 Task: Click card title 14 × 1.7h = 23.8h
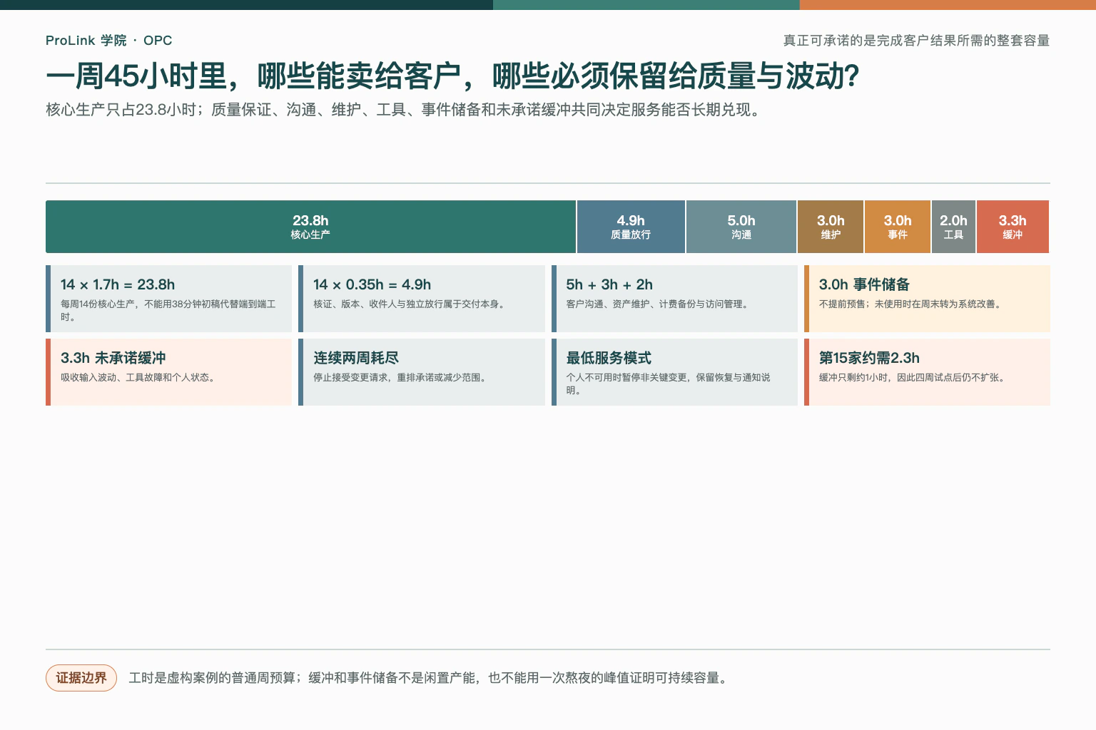click(118, 284)
